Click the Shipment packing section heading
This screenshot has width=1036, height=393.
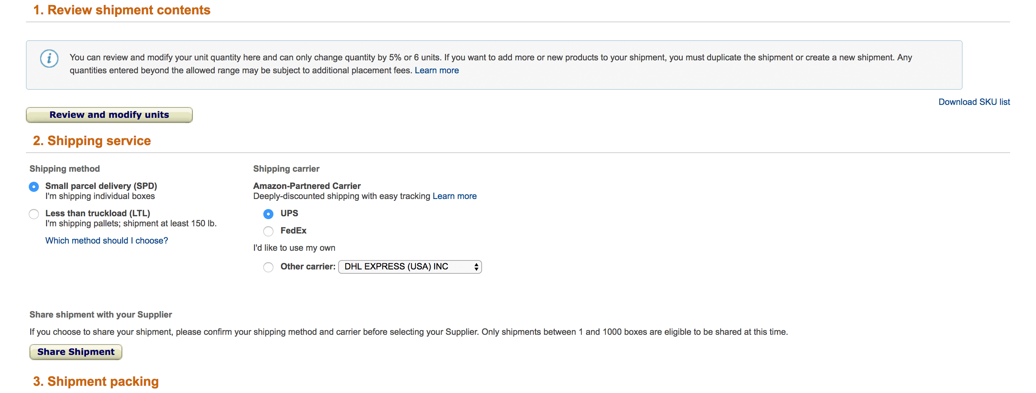click(x=96, y=382)
